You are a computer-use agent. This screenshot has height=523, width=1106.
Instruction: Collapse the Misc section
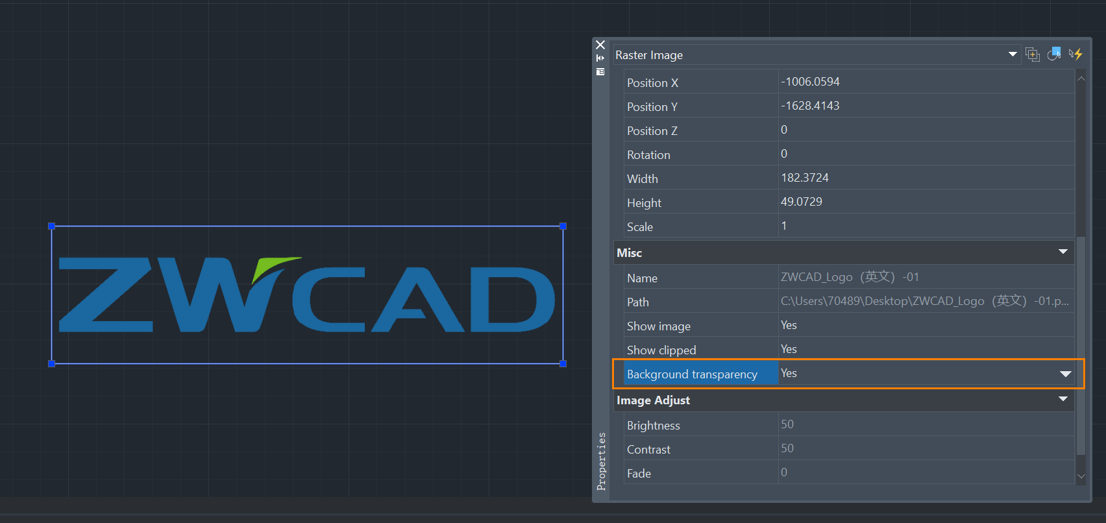1063,252
